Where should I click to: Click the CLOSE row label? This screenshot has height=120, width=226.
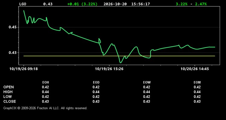click(x=10, y=101)
